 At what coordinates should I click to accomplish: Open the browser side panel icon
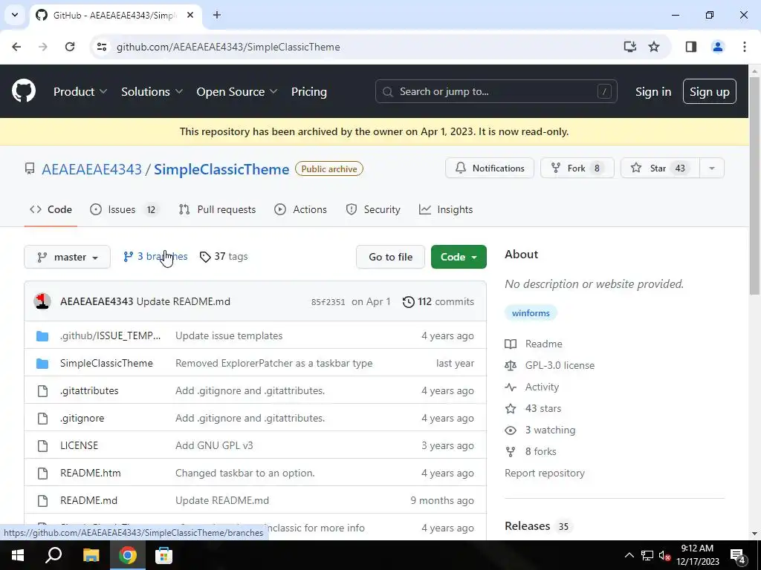[691, 47]
